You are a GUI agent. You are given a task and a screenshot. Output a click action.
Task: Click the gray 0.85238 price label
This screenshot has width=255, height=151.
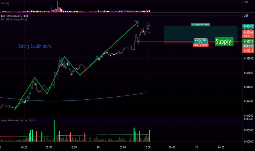point(248,46)
